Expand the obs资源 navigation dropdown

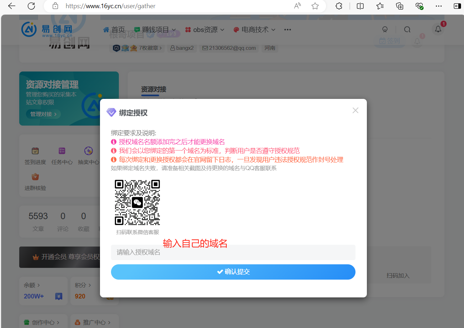coord(205,30)
